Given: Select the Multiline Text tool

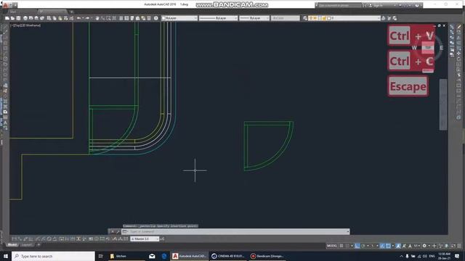Looking at the screenshot, I should coord(5,123).
